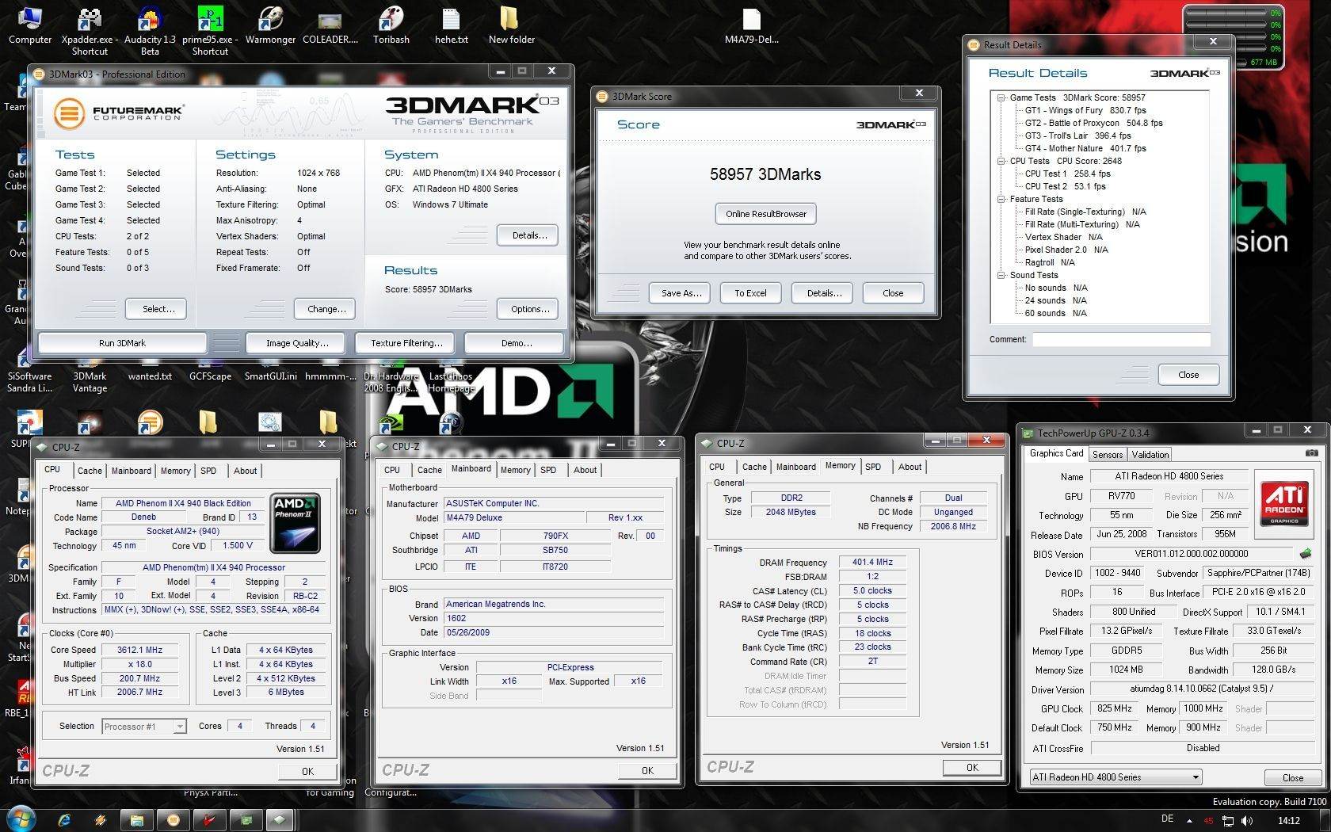
Task: Open the COLEADER desktop icon
Action: 330,26
